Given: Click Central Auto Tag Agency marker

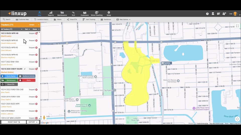Looking at the screenshot, I should click(x=115, y=90).
